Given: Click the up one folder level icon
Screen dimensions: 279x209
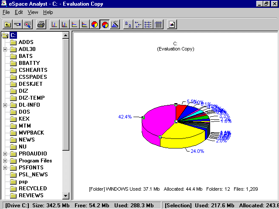Looking at the screenshot, I should click(7, 24).
